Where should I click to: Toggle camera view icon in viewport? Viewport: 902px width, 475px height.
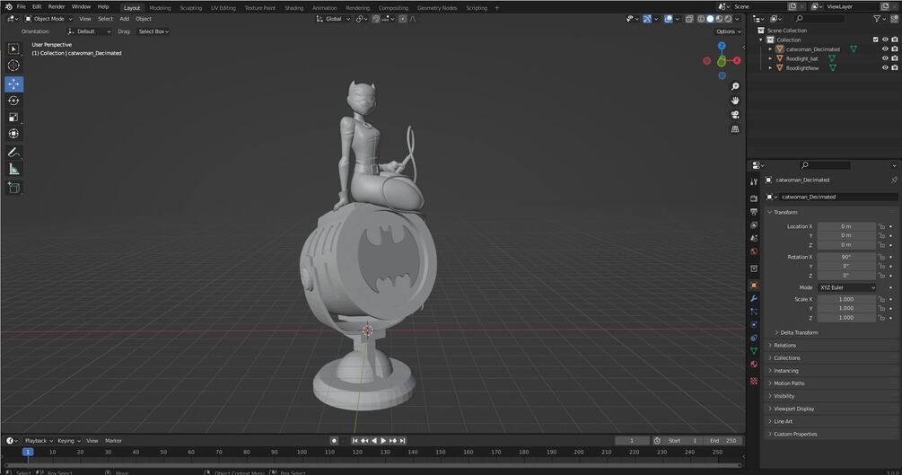[735, 115]
